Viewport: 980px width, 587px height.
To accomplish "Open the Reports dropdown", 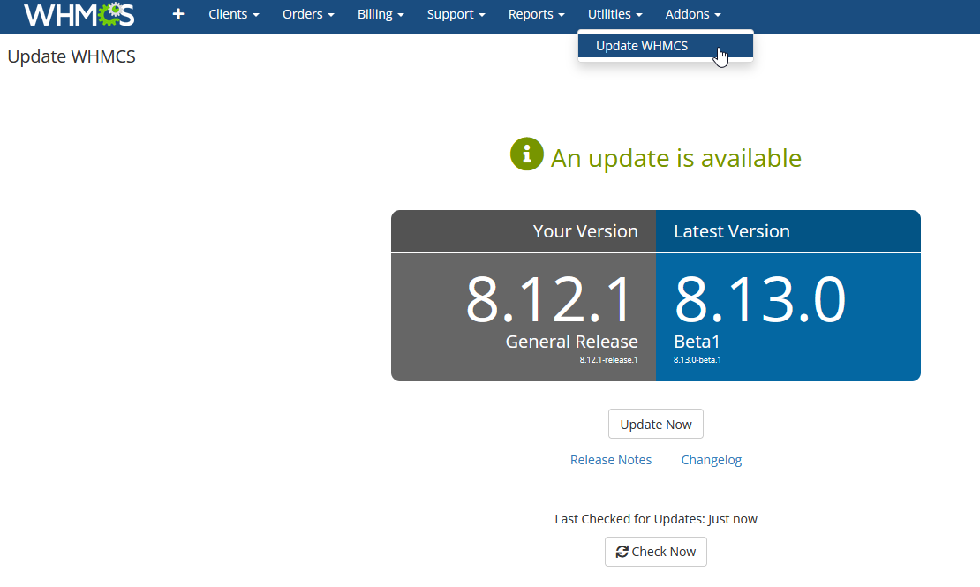I will [x=536, y=14].
